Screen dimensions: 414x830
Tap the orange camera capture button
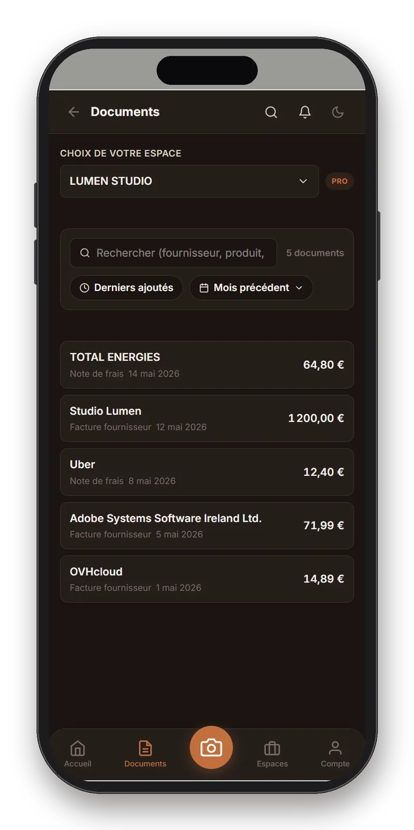pos(211,748)
